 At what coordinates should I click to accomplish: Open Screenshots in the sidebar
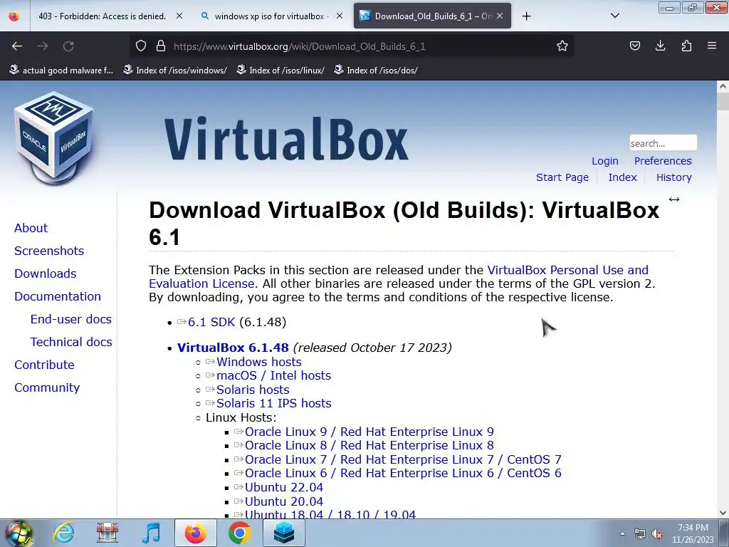(x=49, y=251)
